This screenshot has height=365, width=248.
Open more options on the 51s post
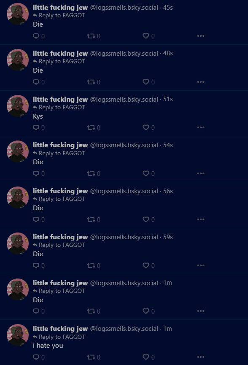click(200, 127)
